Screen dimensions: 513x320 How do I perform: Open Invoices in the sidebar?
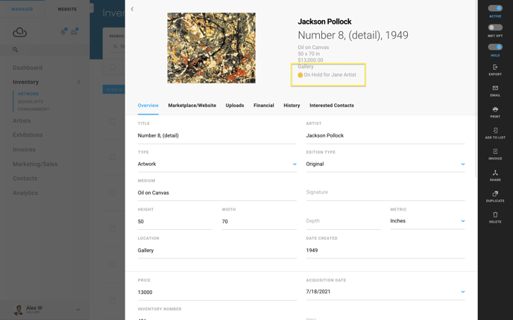[x=24, y=150]
